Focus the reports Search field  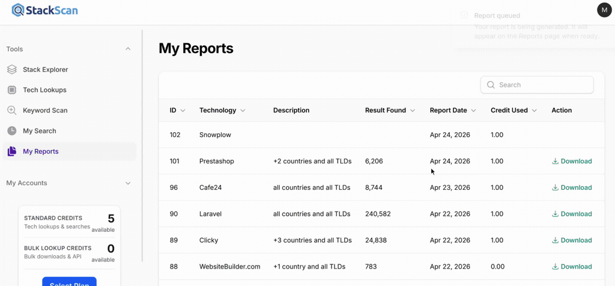tap(537, 85)
